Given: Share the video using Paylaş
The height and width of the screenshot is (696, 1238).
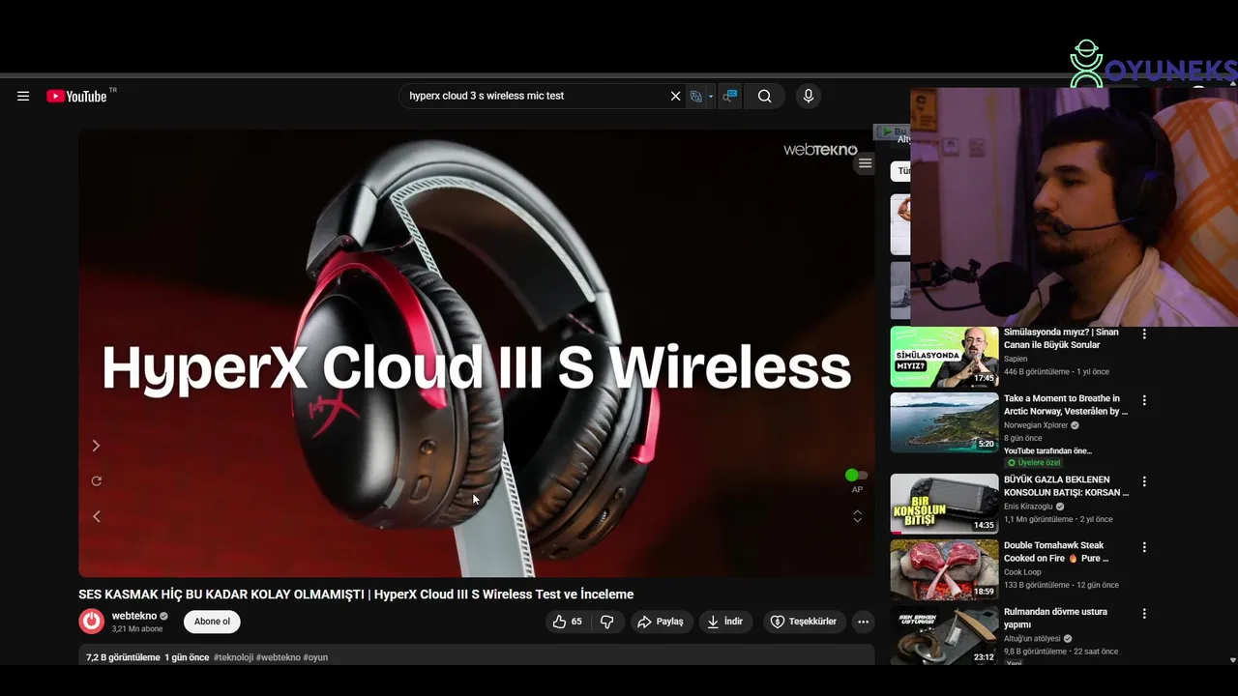Looking at the screenshot, I should [662, 622].
